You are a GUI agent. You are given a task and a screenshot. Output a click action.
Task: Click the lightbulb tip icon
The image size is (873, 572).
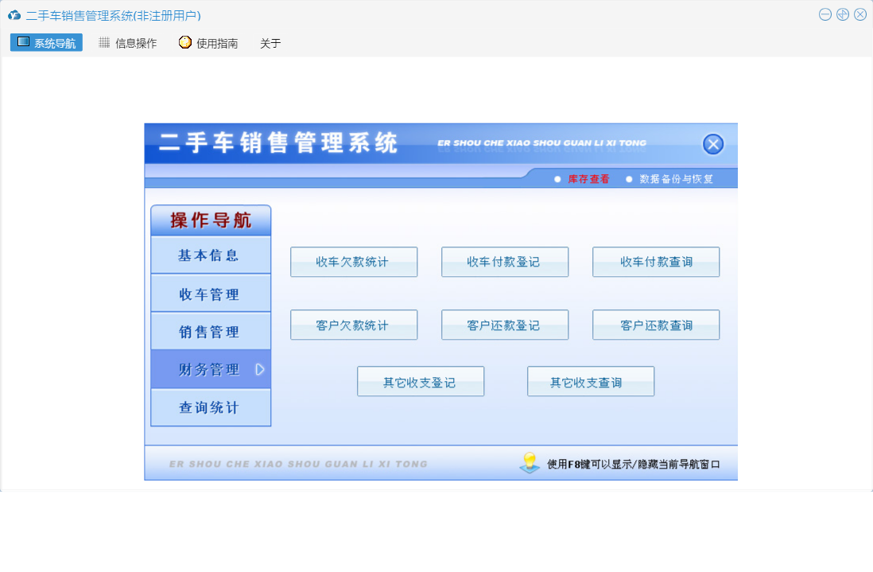pos(530,463)
